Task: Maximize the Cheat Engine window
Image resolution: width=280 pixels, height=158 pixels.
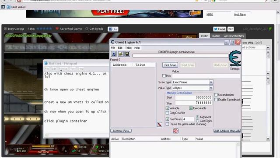Action: (232, 42)
